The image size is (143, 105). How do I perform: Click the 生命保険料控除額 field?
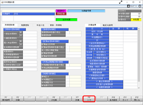coord(30,47)
